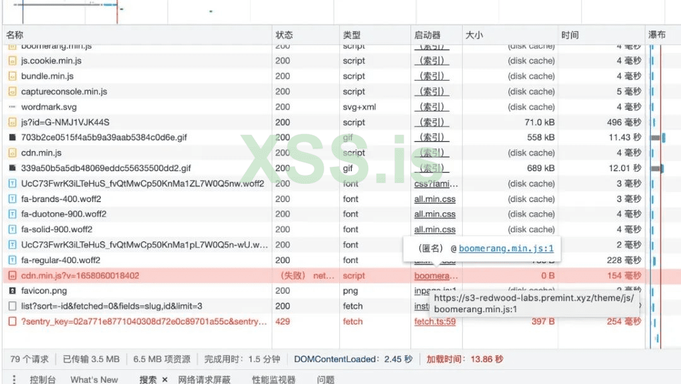Image resolution: width=681 pixels, height=384 pixels.
Task: Switch to the 搜索 drawer tab
Action: pyautogui.click(x=148, y=380)
